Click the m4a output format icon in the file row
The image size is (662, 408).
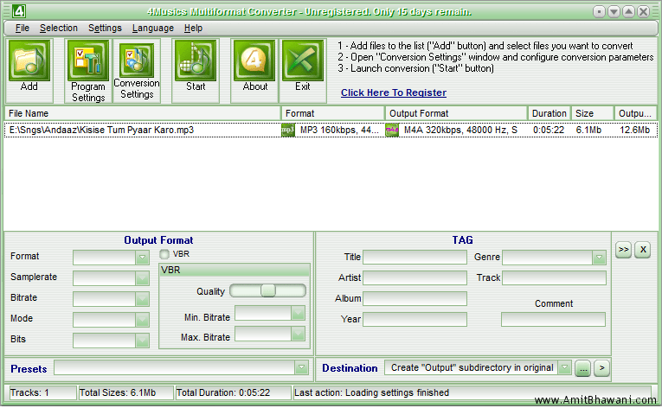click(x=392, y=130)
